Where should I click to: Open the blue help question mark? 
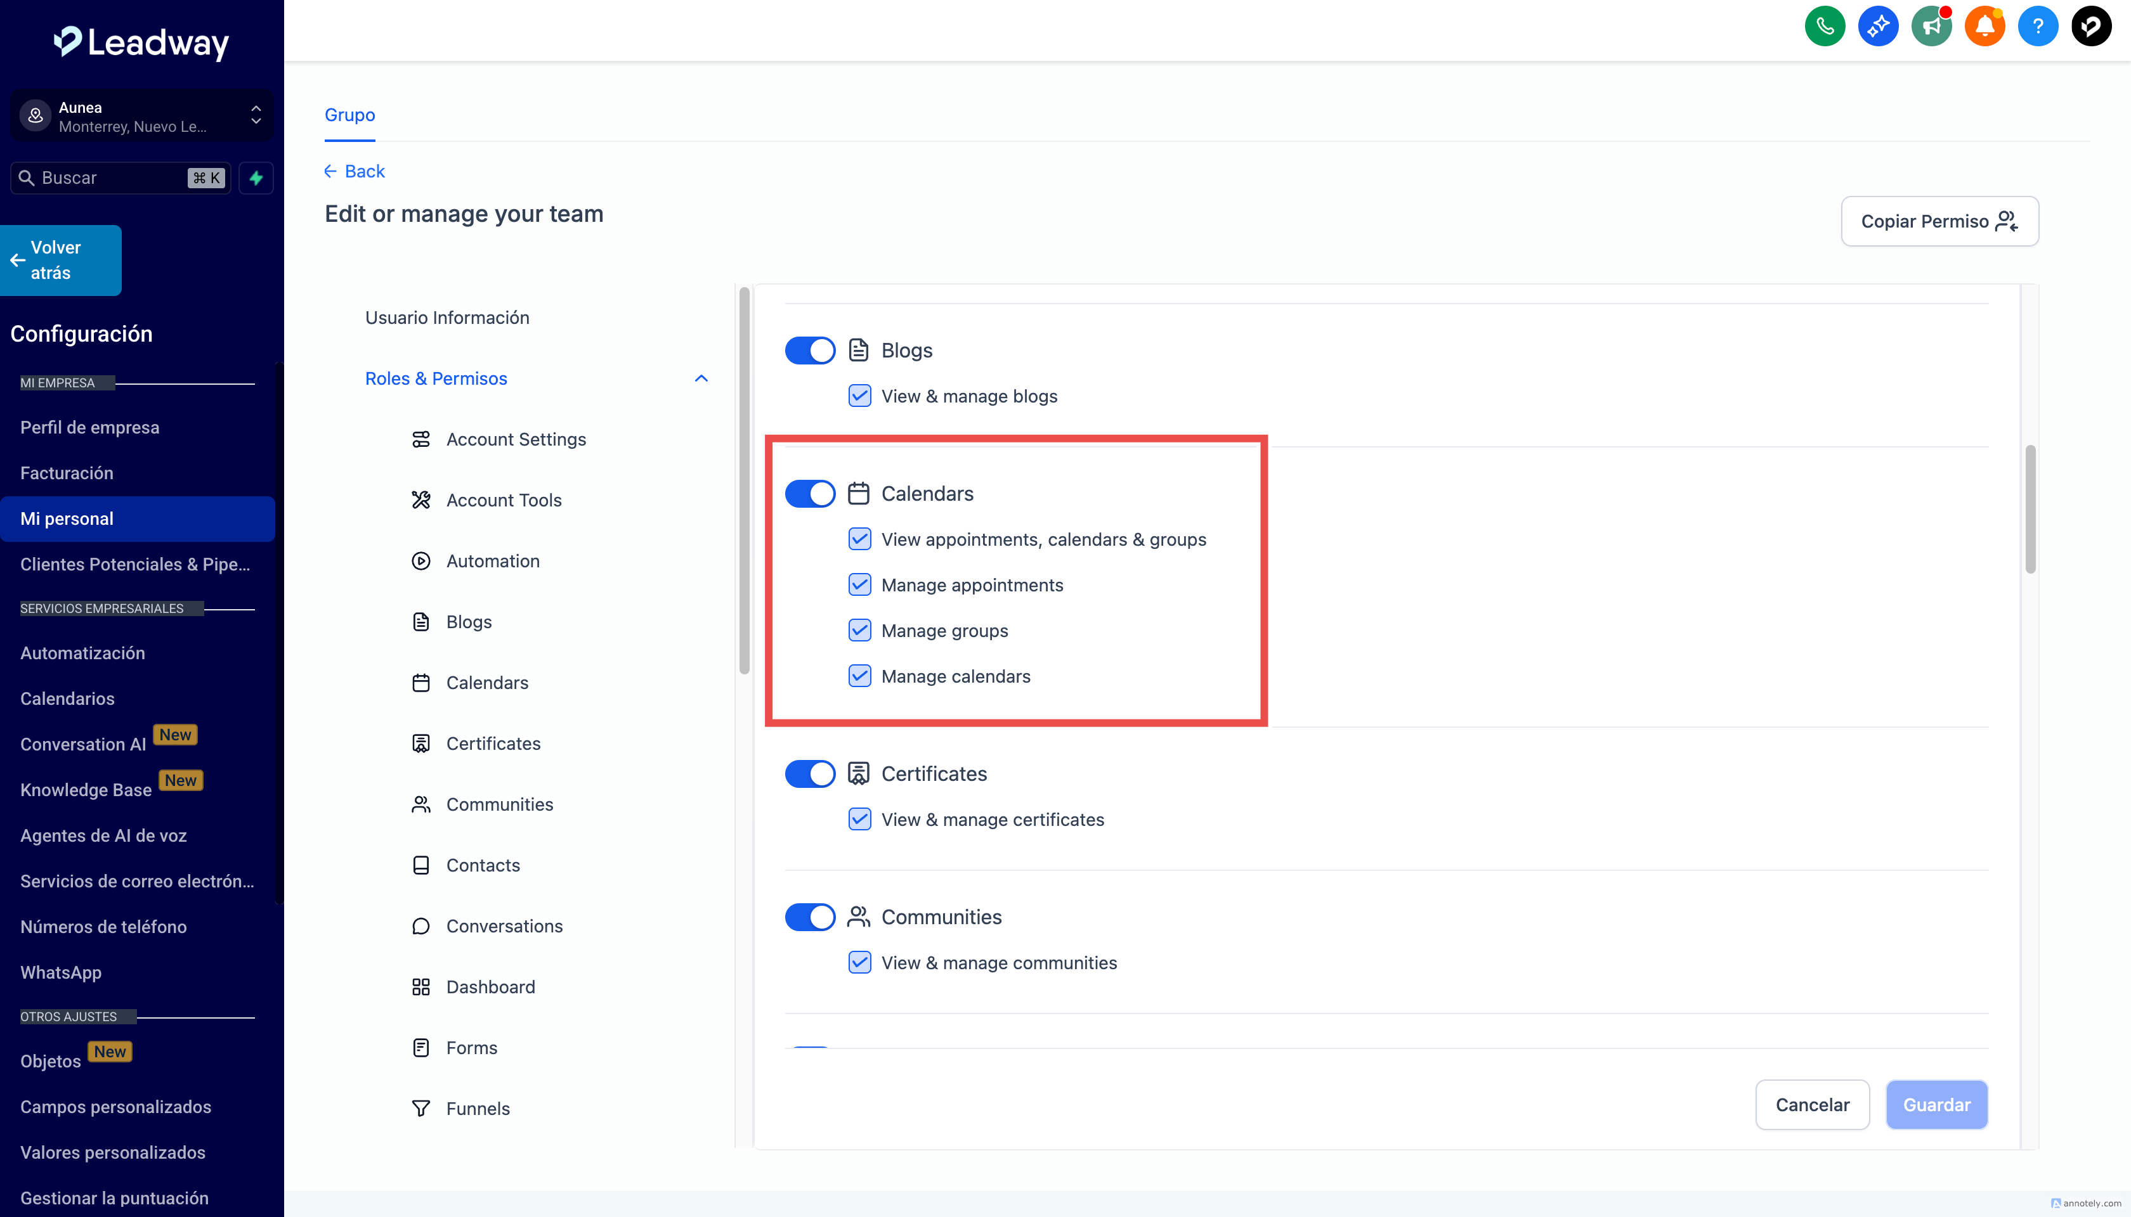2037,27
